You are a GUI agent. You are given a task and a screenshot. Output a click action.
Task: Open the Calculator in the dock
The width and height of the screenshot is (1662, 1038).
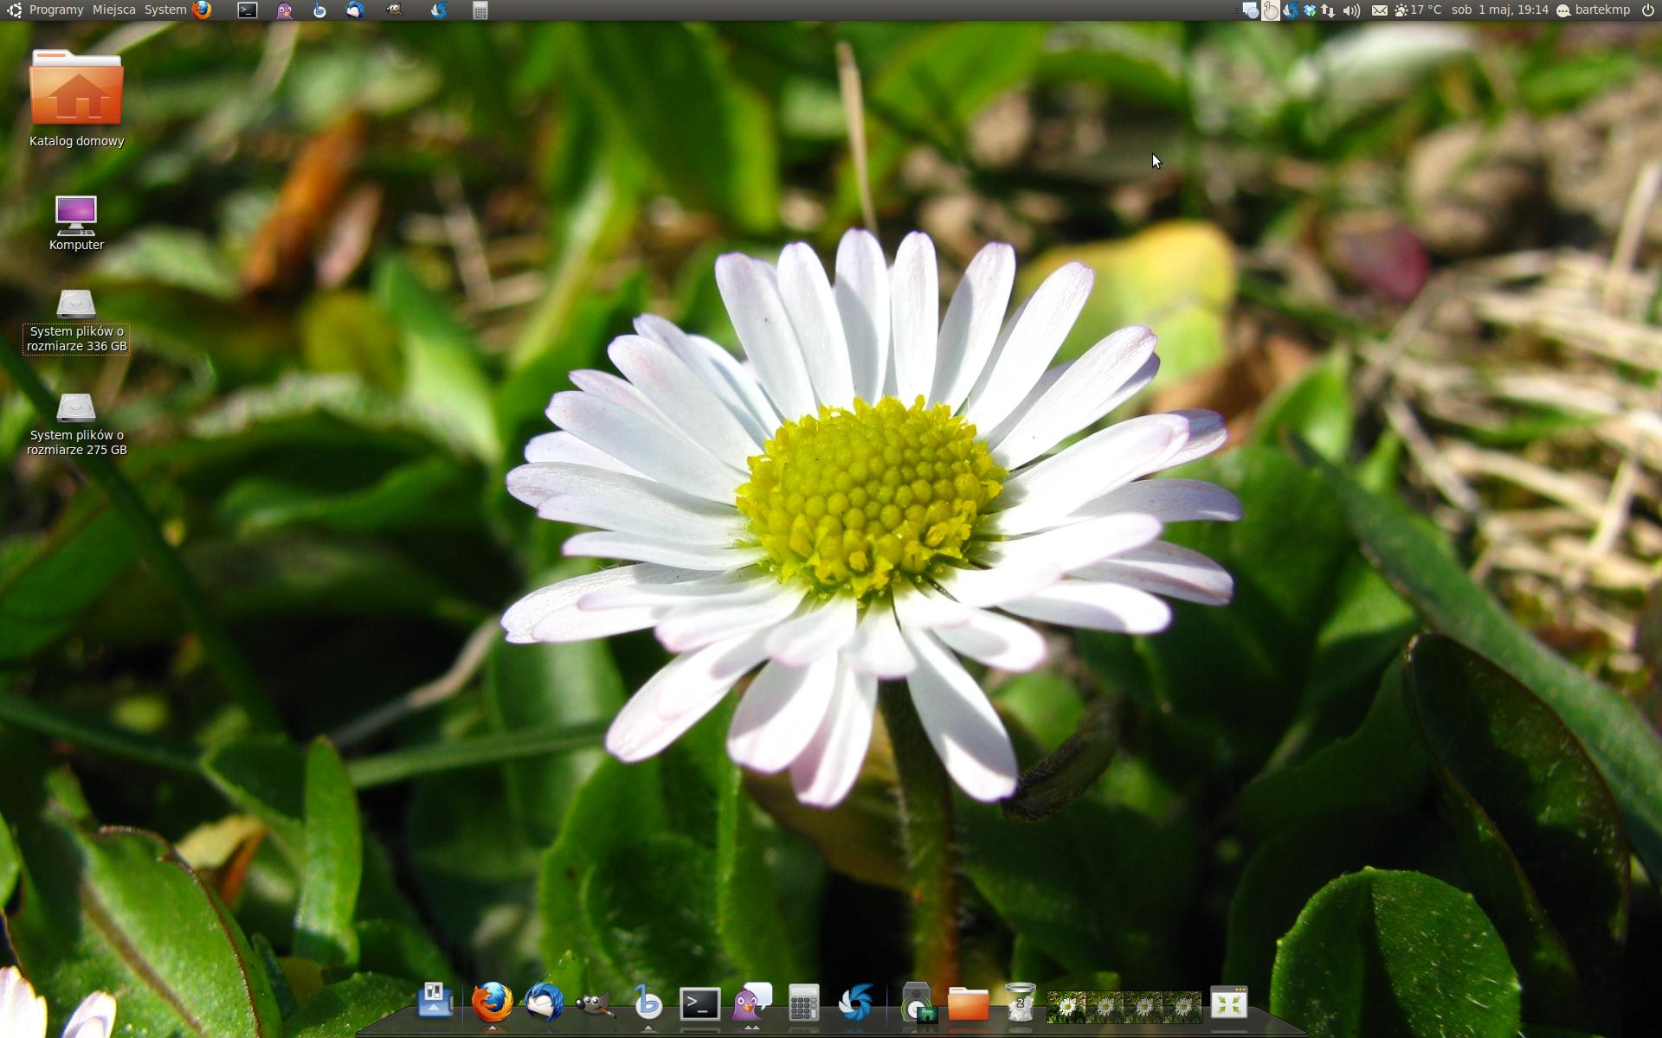pyautogui.click(x=803, y=1004)
